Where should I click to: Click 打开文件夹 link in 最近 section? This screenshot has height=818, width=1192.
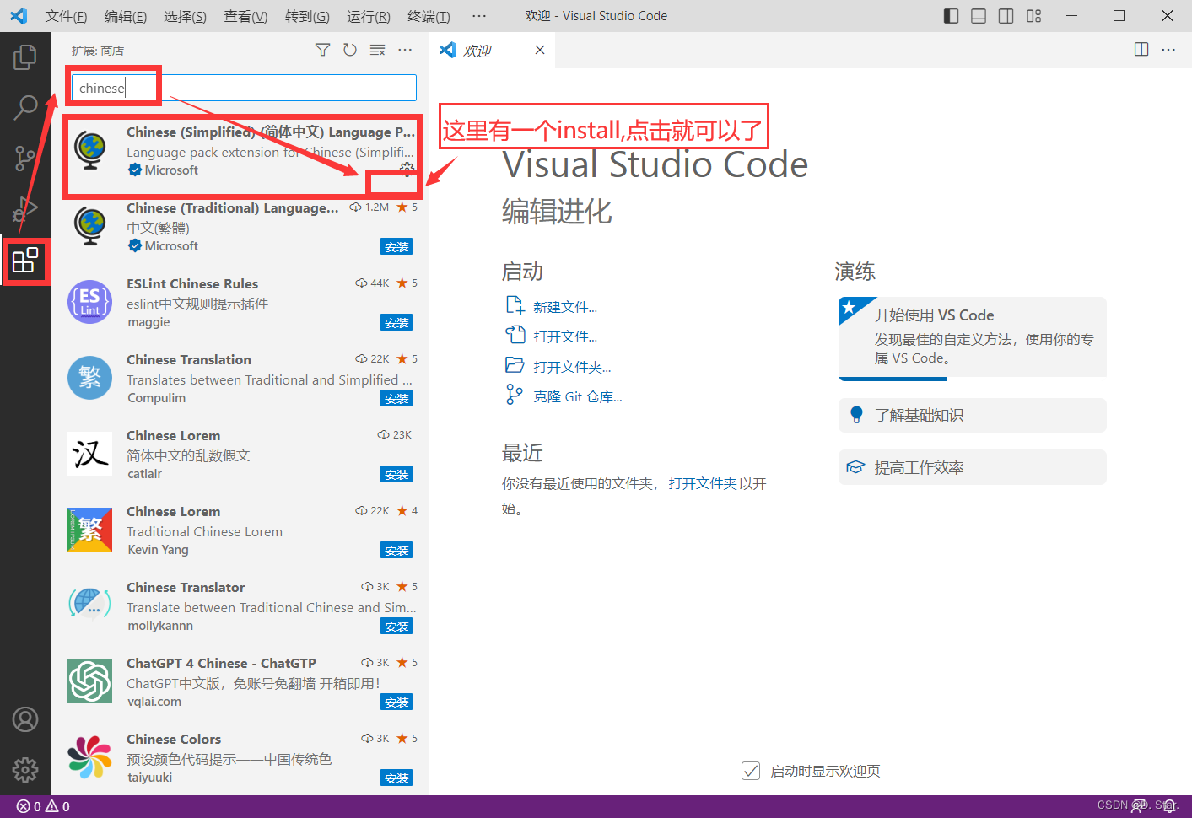(x=703, y=483)
